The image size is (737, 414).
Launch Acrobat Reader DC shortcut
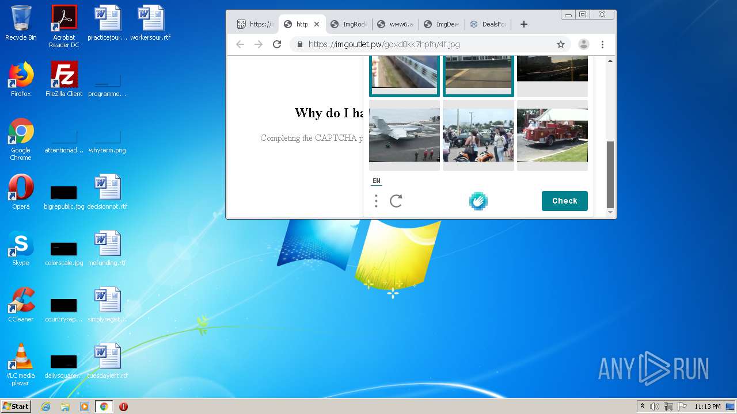[x=64, y=26]
